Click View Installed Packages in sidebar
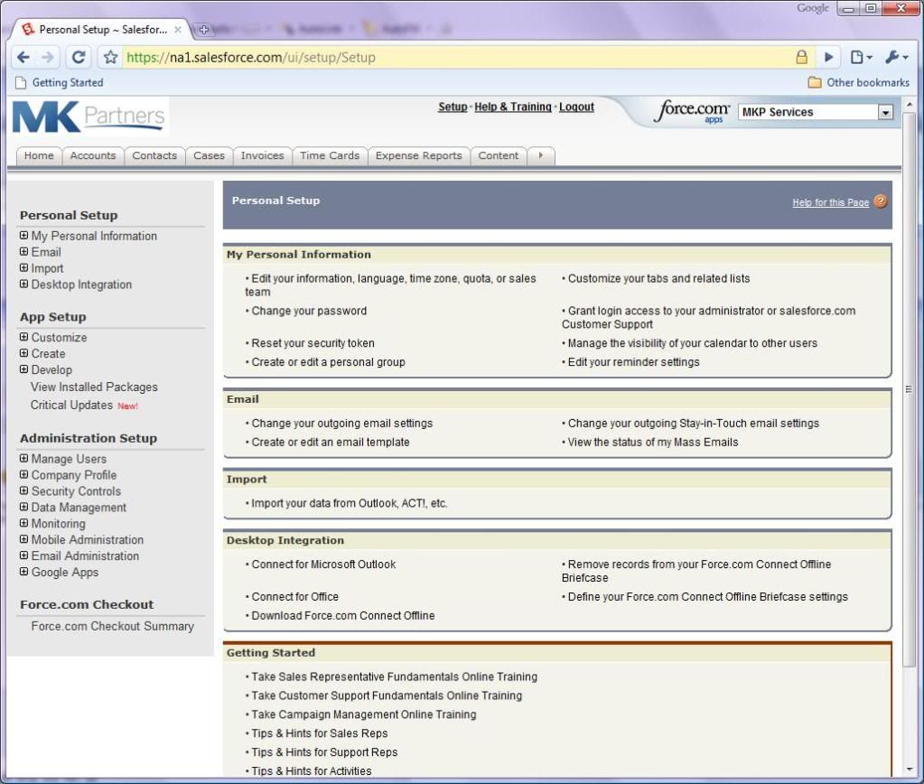 tap(94, 387)
